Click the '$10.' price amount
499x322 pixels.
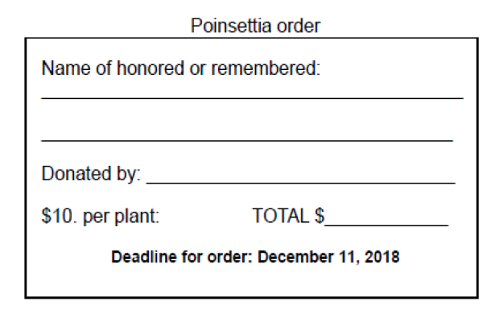pos(60,216)
